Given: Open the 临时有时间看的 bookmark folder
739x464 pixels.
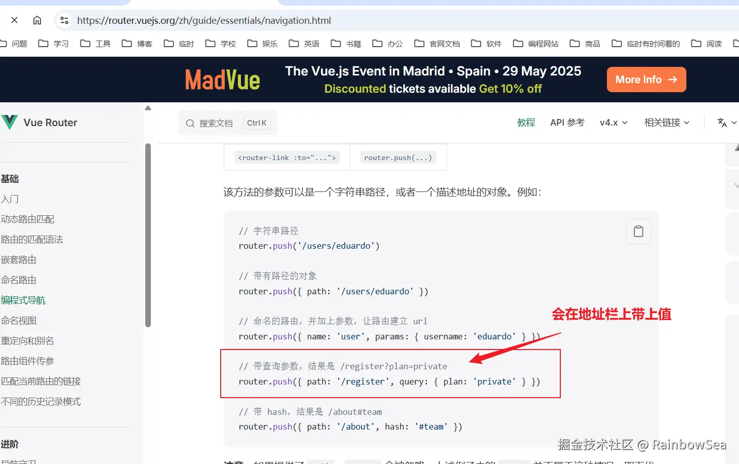Looking at the screenshot, I should [x=646, y=44].
